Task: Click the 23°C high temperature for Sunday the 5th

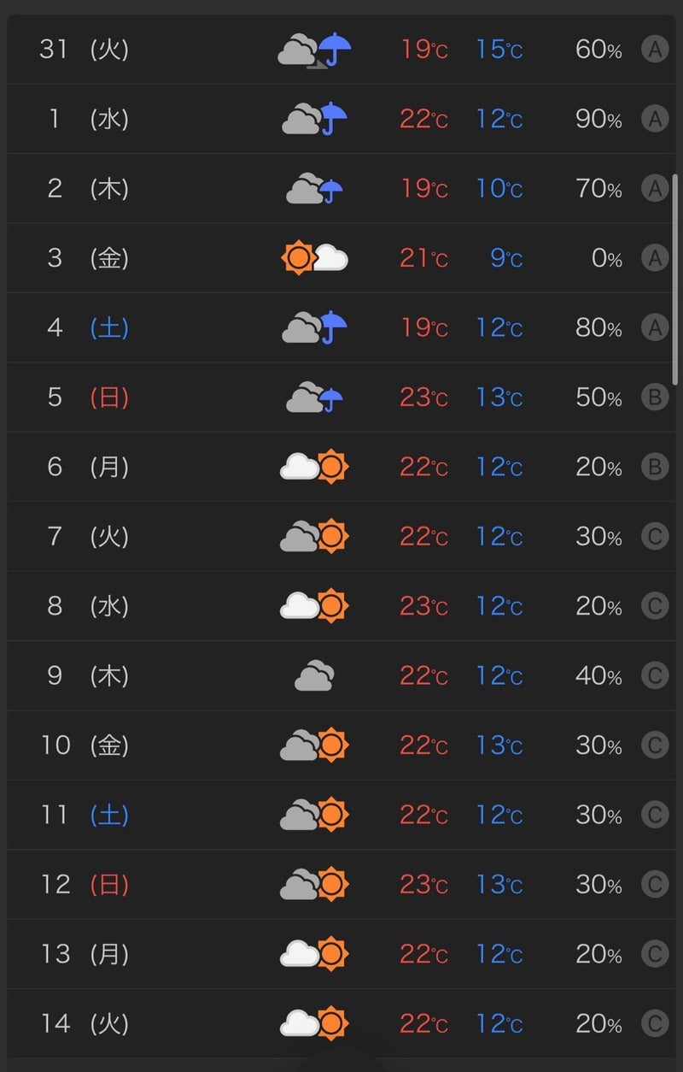Action: tap(423, 398)
